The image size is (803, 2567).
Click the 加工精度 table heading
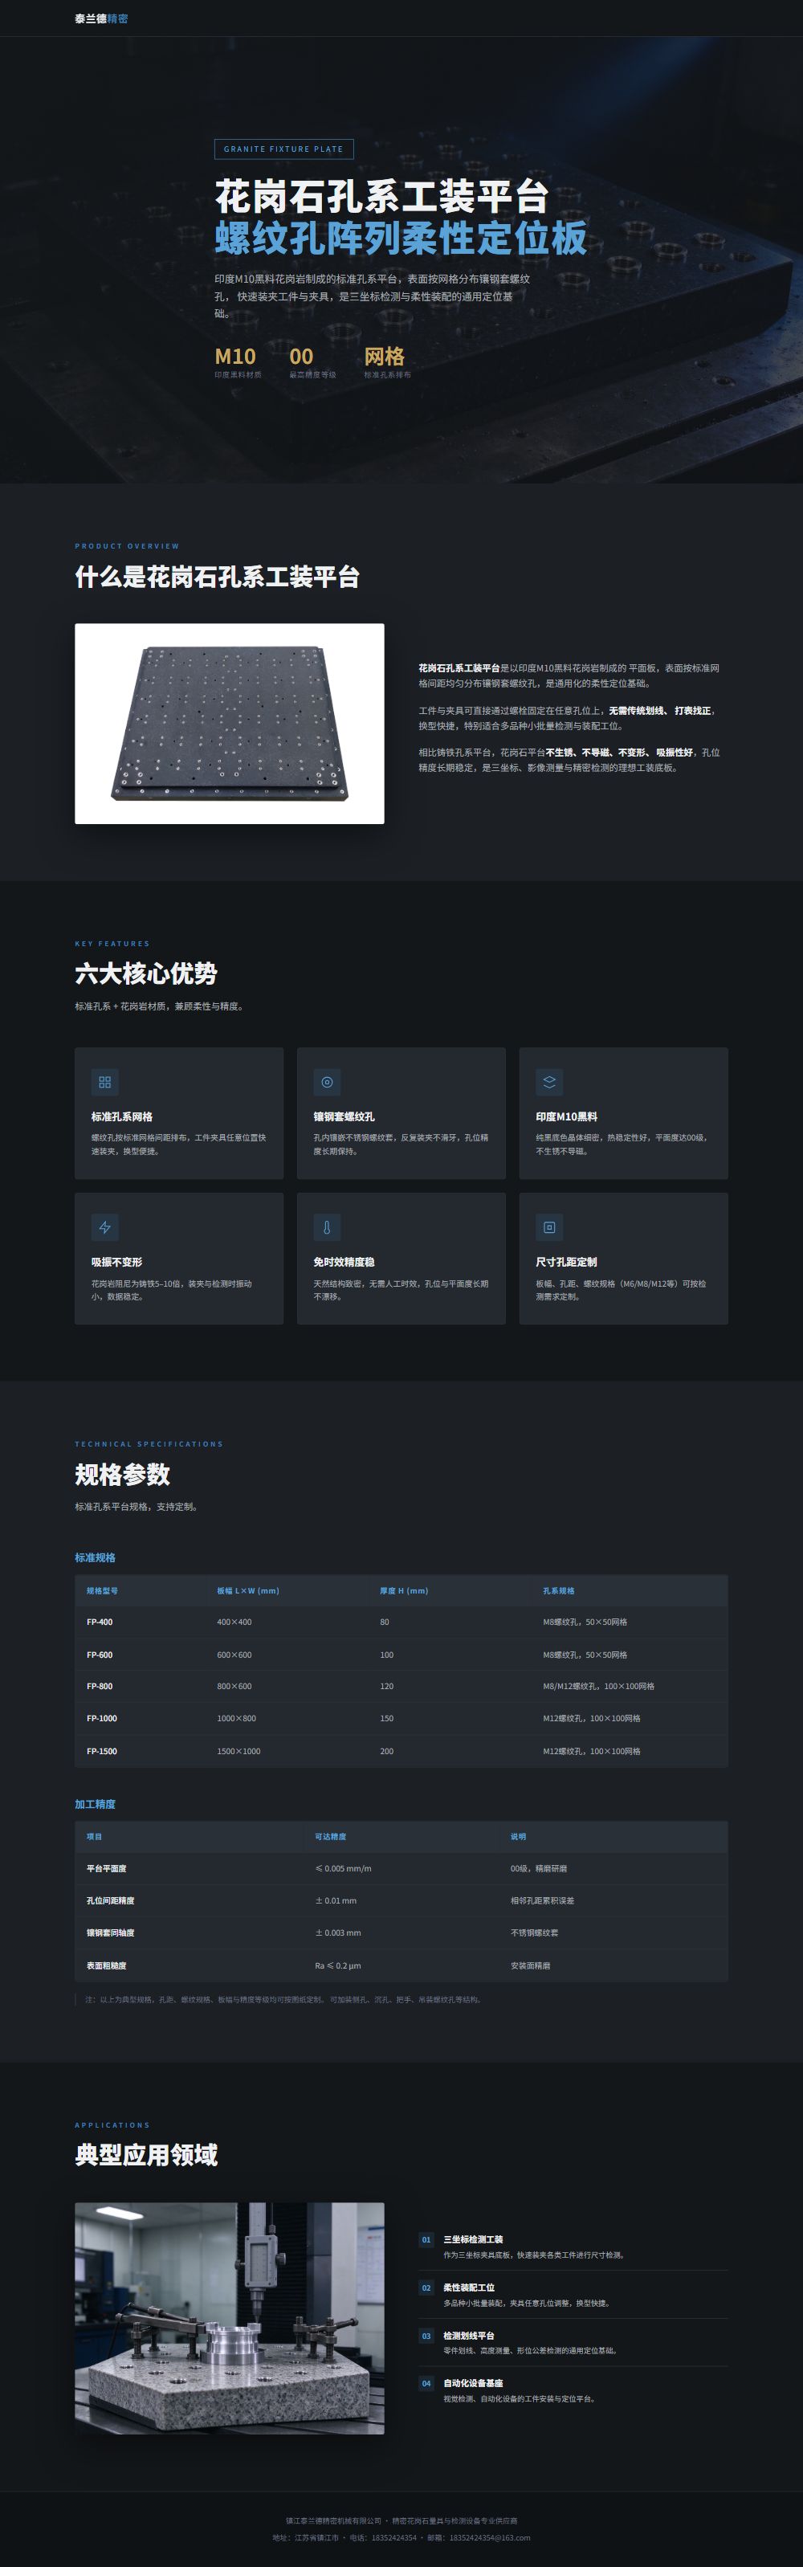(96, 1805)
